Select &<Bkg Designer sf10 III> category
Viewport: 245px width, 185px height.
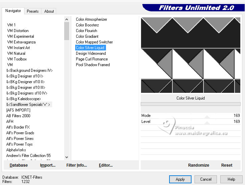26,87
